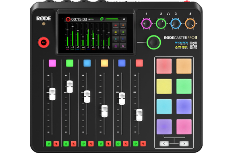Tap the orange sound pad on the touchscreen

pos(123,26)
